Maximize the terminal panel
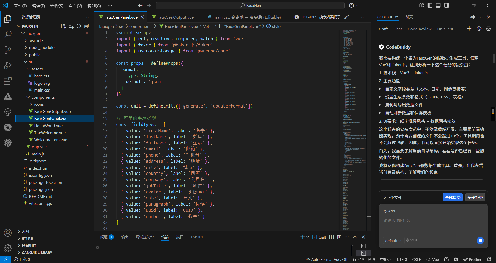The image size is (496, 263). [x=355, y=237]
